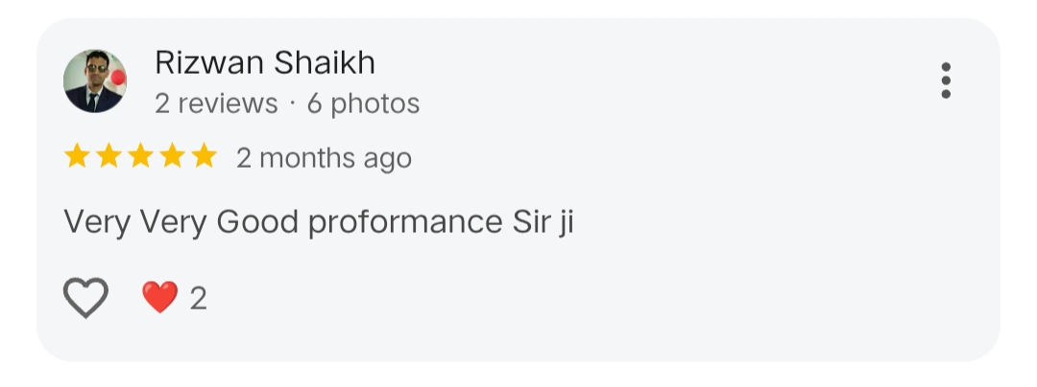Open the three-dot more options menu
Viewport: 1037px width, 387px height.
pyautogui.click(x=946, y=80)
